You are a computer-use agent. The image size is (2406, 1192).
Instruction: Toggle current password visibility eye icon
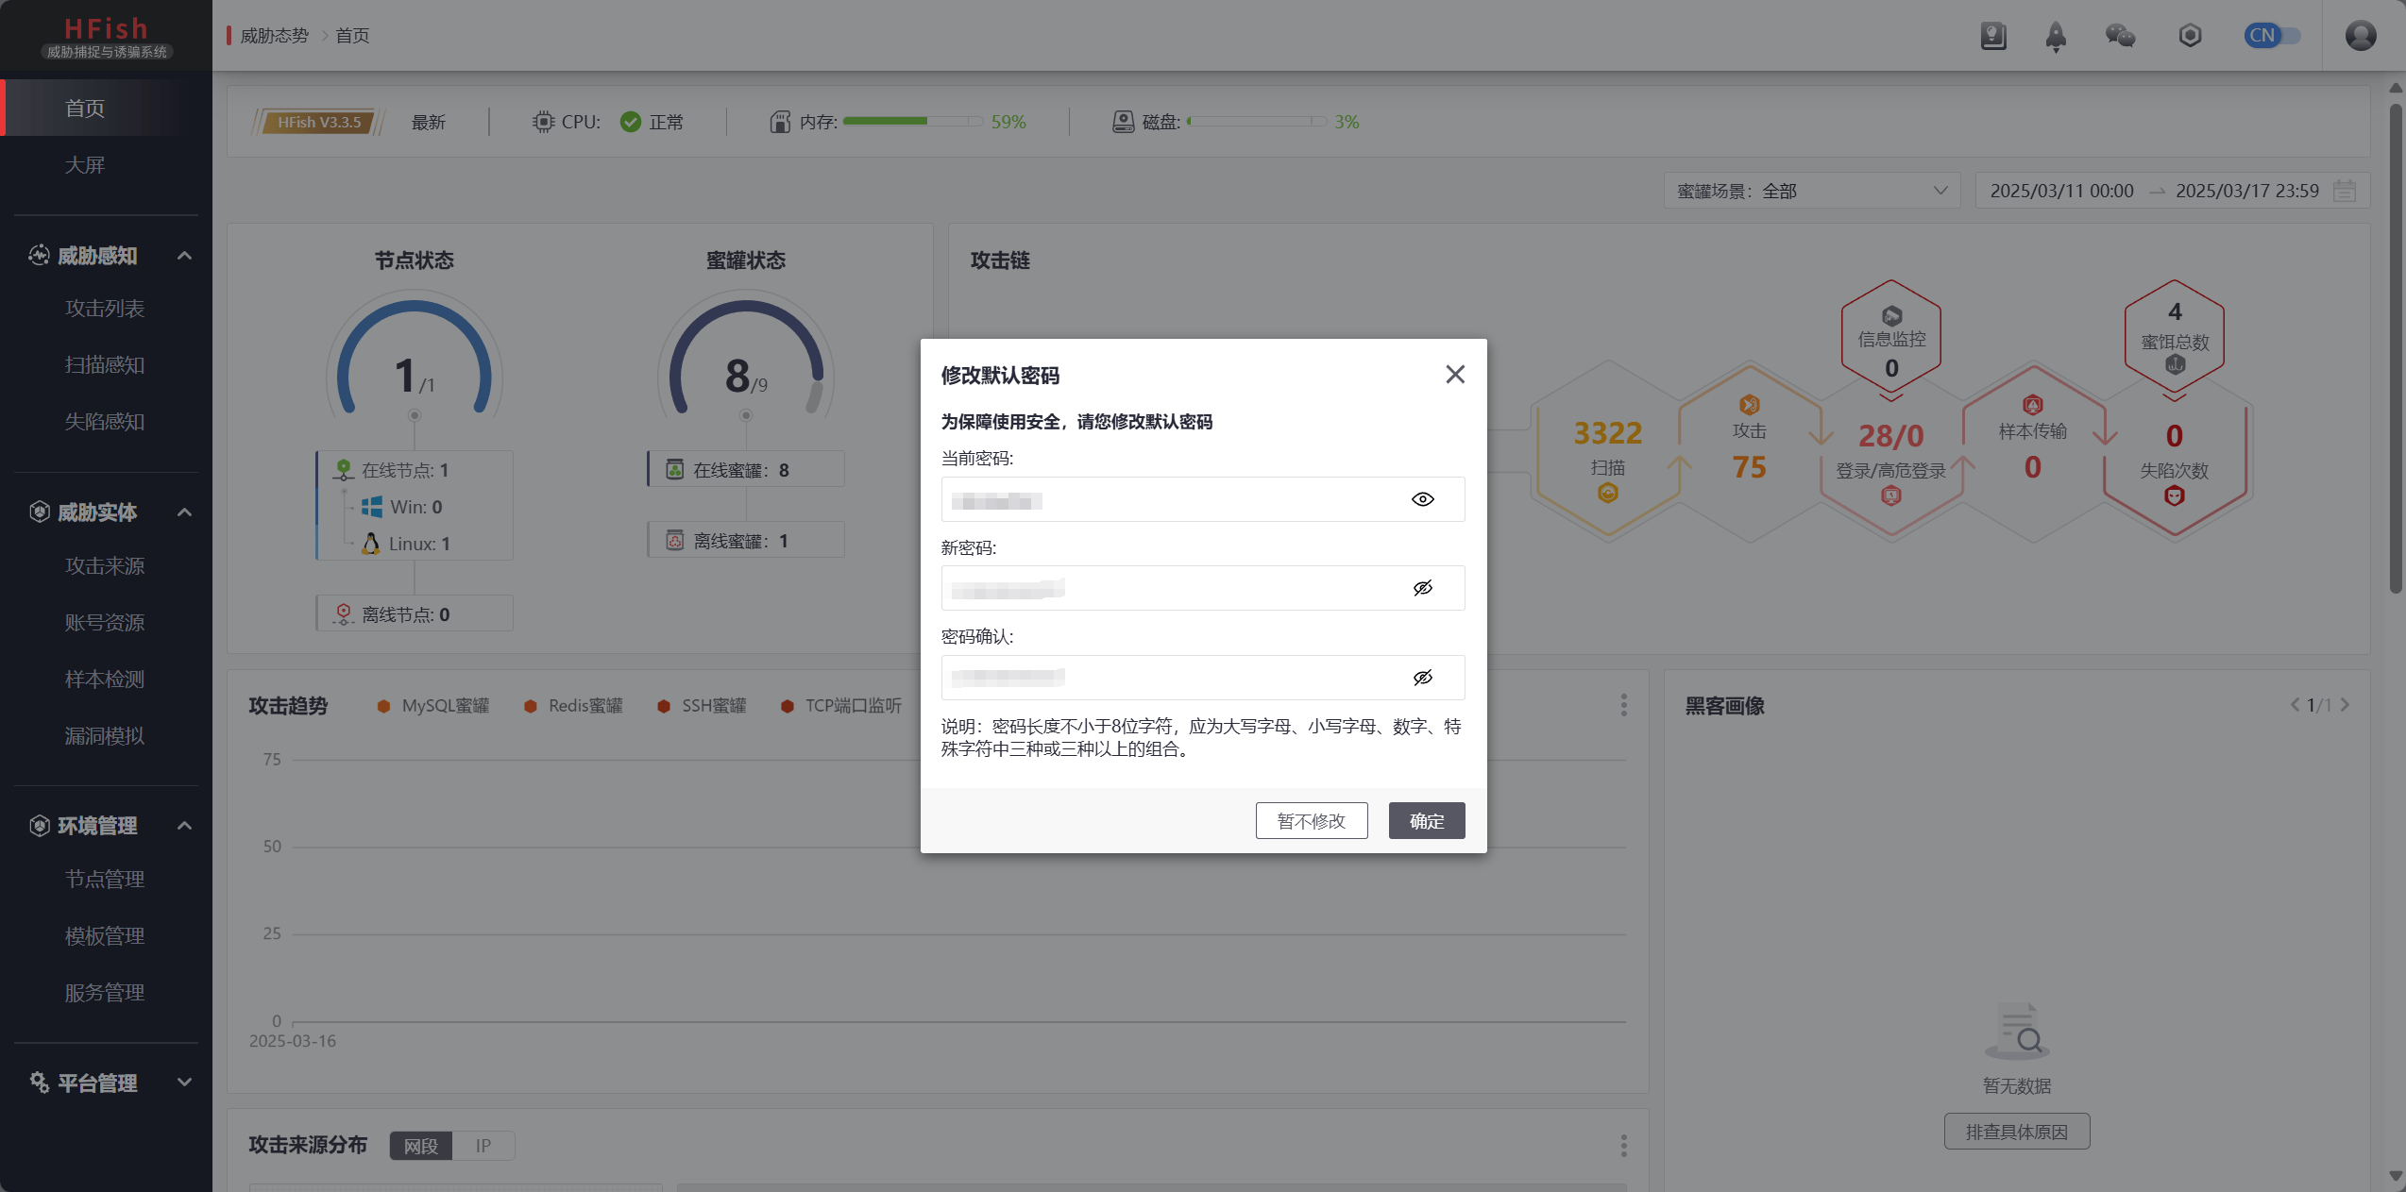click(x=1422, y=499)
